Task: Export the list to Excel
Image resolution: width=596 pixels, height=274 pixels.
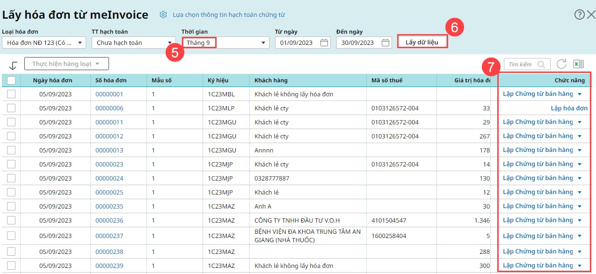Action: point(578,64)
